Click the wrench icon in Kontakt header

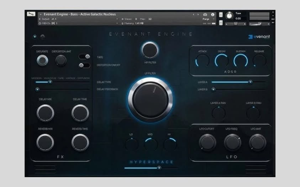pos(31,14)
